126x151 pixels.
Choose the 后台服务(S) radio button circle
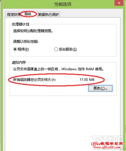click(x=56, y=49)
